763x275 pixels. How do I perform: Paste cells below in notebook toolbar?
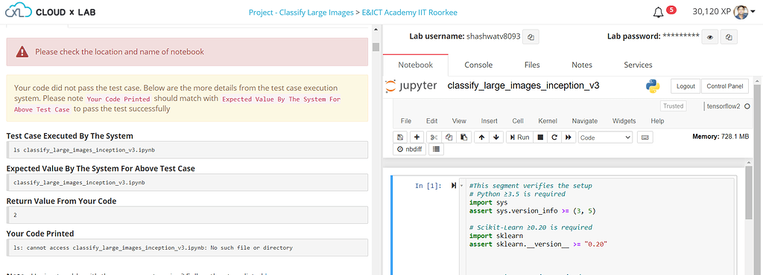463,137
